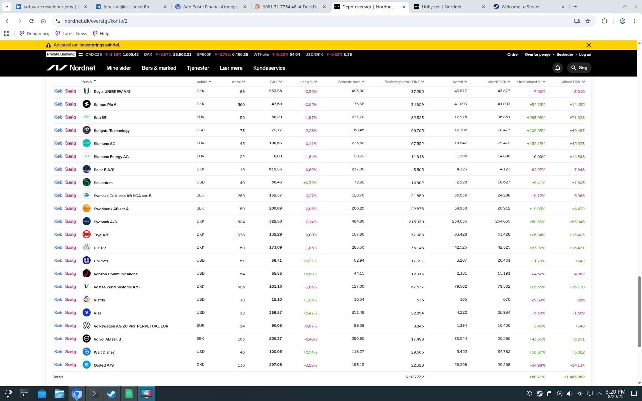Open the Debian.org bookmark
Screen dimensions: 642x401
pyautogui.click(x=34, y=33)
